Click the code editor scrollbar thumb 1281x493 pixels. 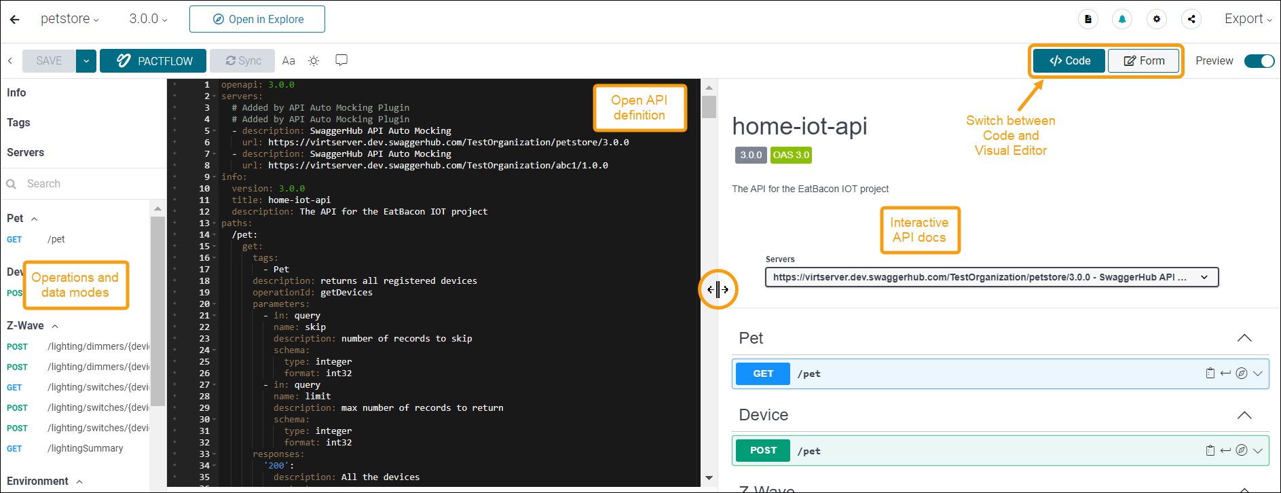[x=709, y=107]
